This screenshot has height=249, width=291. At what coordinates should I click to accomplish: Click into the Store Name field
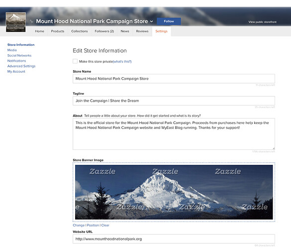174,79
